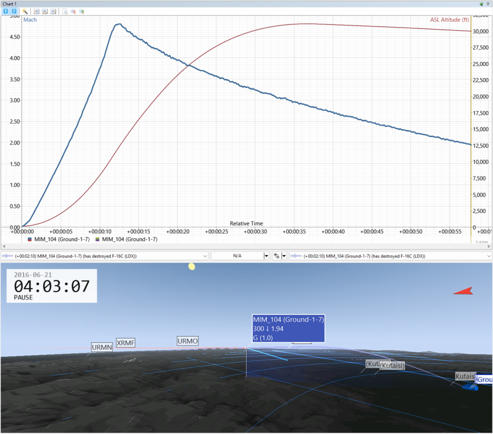Select the (Kutaisi) map label

click(392, 366)
